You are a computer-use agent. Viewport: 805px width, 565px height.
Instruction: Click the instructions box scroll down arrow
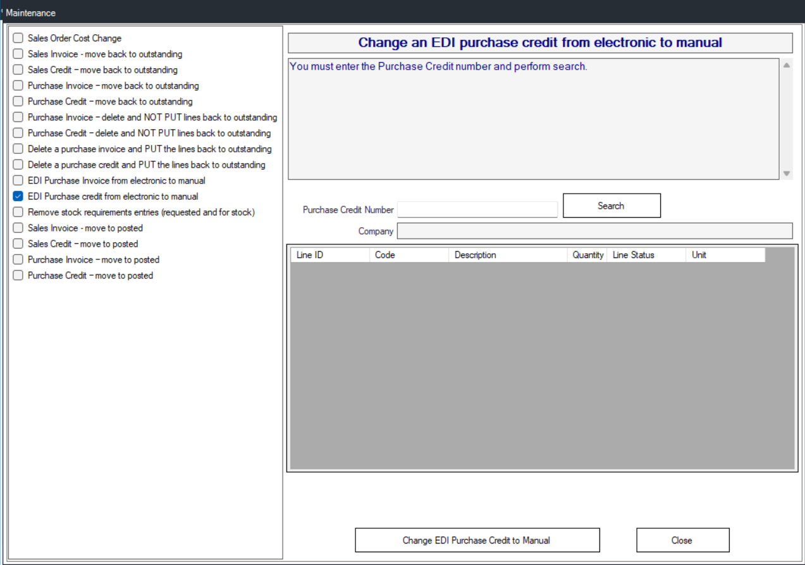(x=787, y=173)
